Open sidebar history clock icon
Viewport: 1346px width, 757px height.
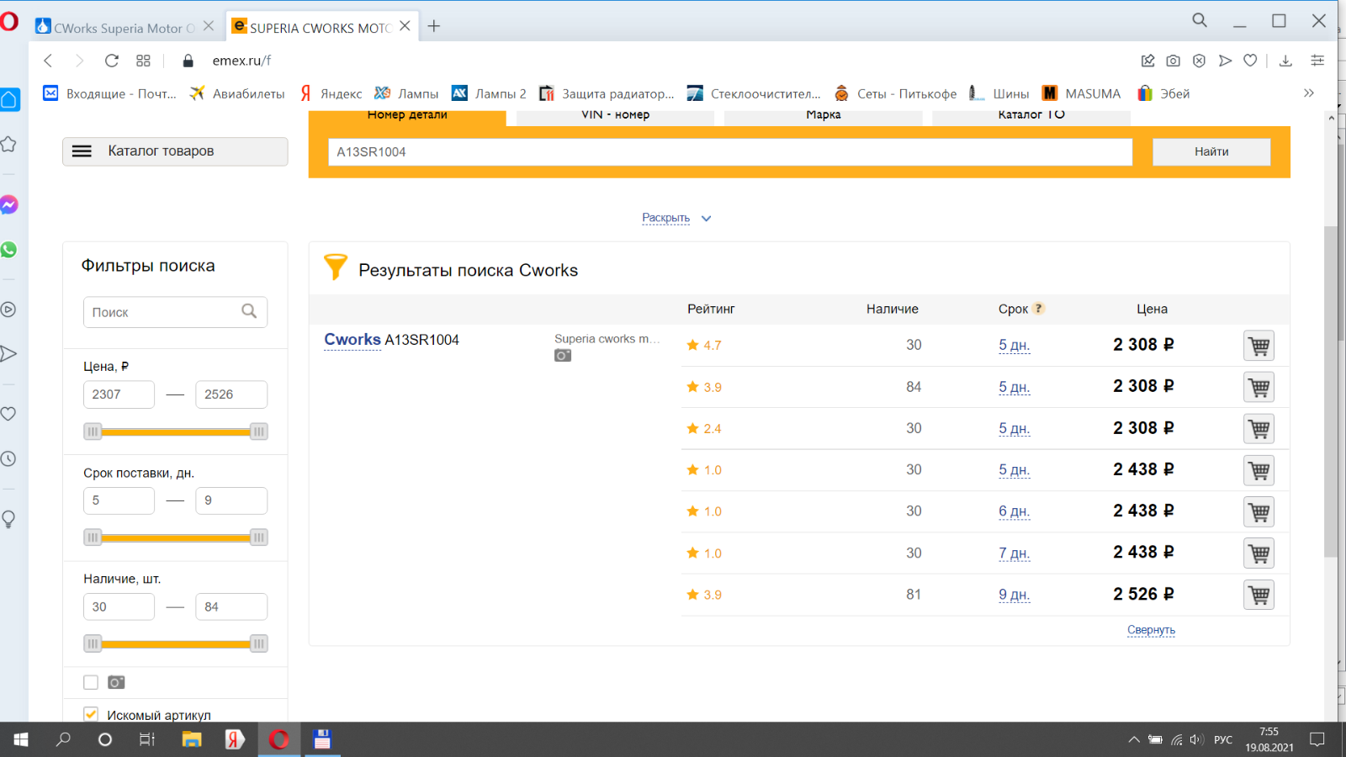click(x=8, y=458)
